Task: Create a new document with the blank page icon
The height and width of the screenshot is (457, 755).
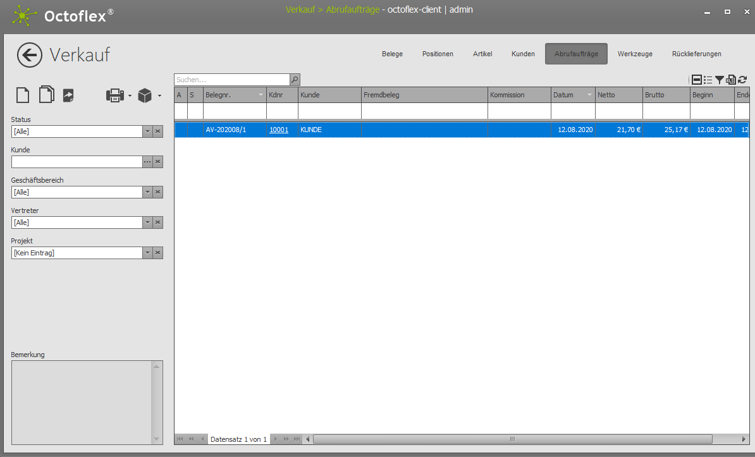Action: [x=23, y=95]
